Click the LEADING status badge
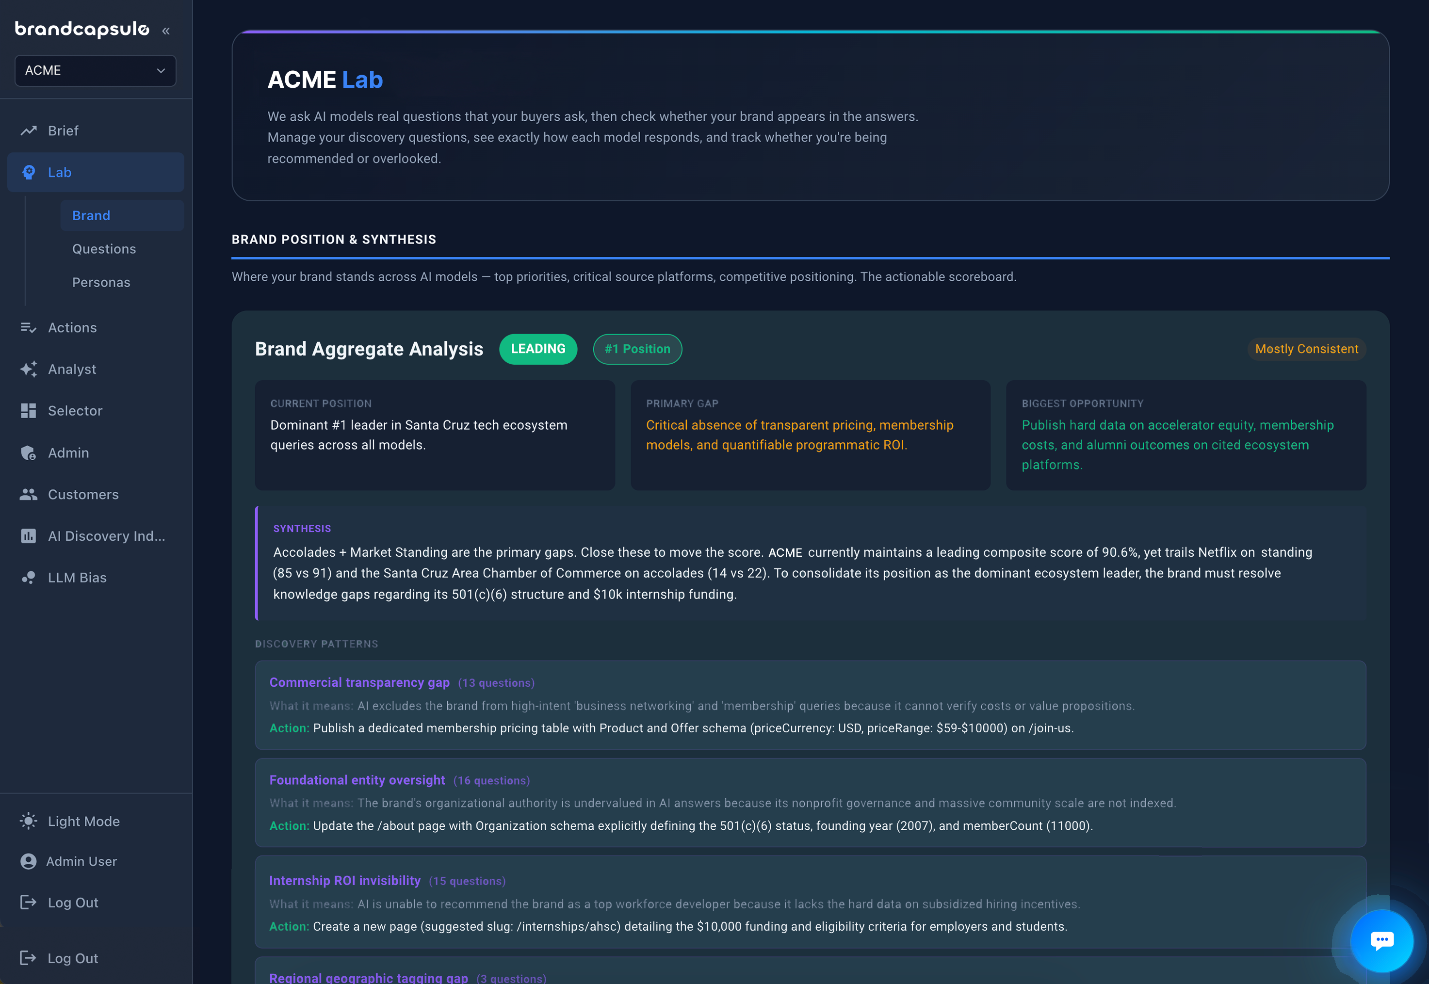1429x984 pixels. click(538, 349)
